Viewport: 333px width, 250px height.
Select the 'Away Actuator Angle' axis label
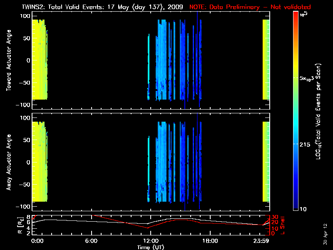coord(7,162)
